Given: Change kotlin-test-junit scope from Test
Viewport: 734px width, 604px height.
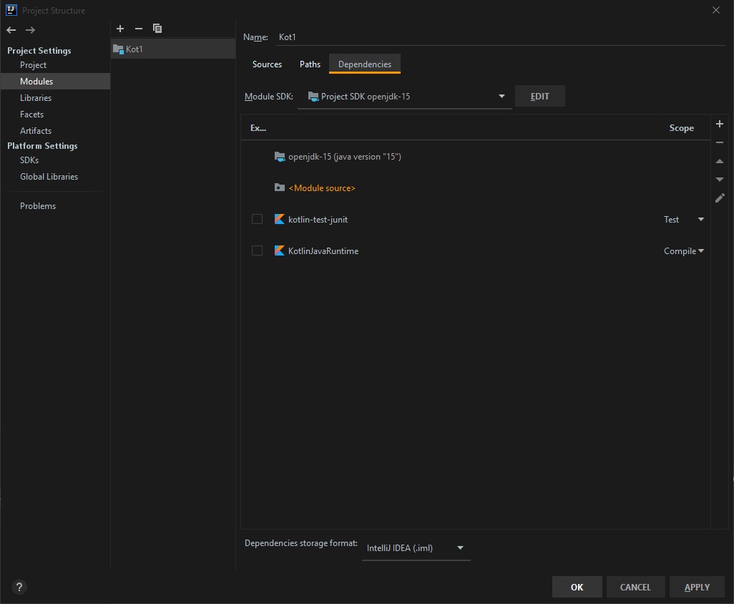Looking at the screenshot, I should [682, 219].
